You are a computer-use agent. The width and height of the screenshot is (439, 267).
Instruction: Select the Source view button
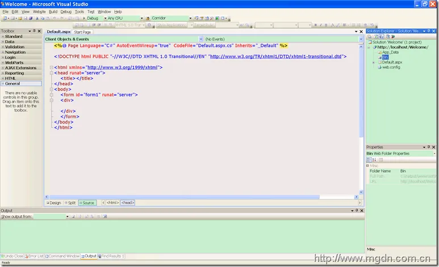87,203
